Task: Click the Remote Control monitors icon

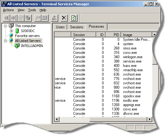Action: click(x=28, y=18)
